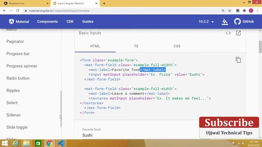Reload the page with refresh icon

click(18, 11)
